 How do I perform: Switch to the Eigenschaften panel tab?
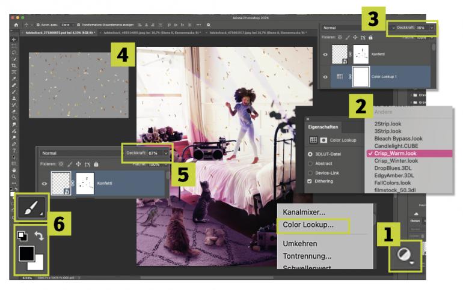point(323,127)
